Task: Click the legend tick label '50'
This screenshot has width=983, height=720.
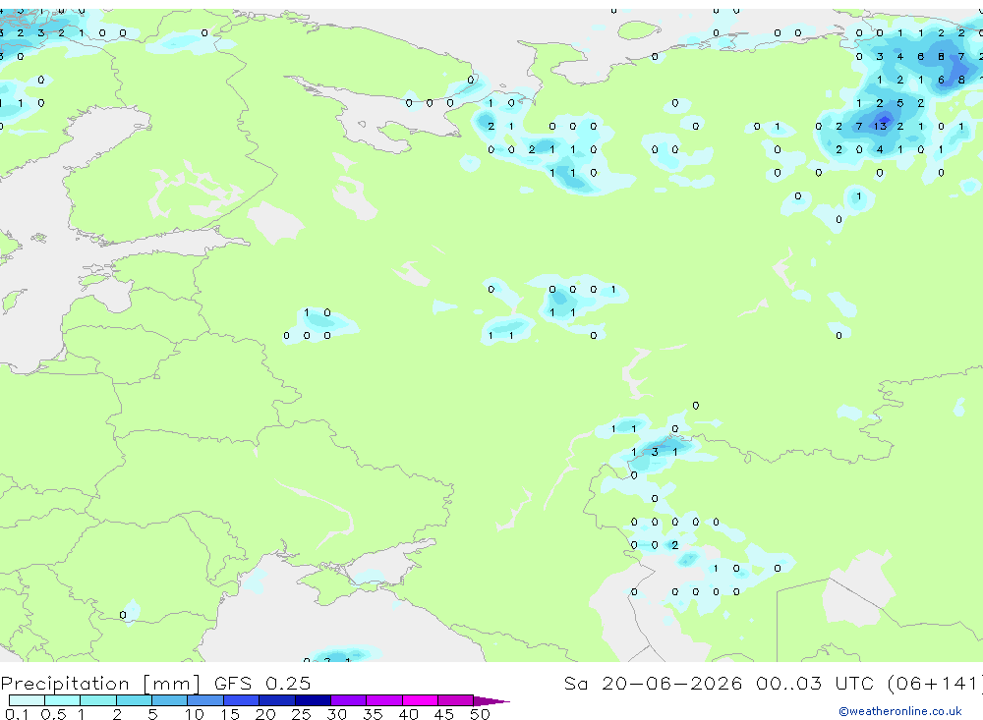Action: click(480, 714)
